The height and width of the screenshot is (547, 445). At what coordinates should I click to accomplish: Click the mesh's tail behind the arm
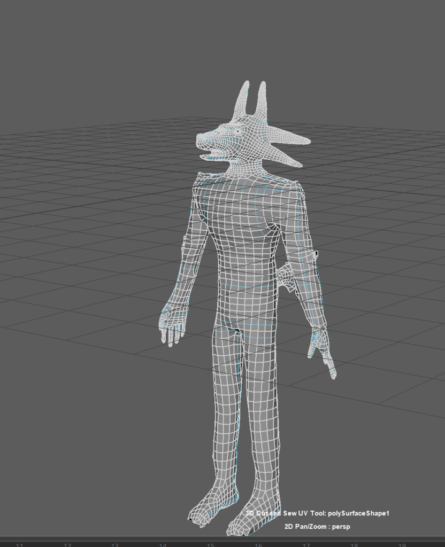point(286,277)
